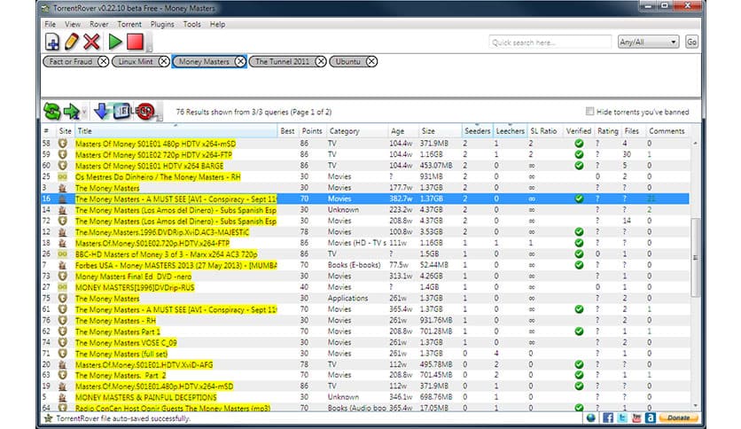741x429 pixels.
Task: Click site icon of Money Masters Final Ed row
Action: point(62,276)
